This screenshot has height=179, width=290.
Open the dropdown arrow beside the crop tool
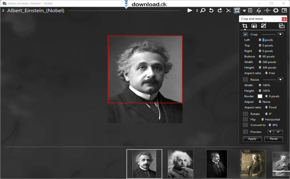pos(244,11)
